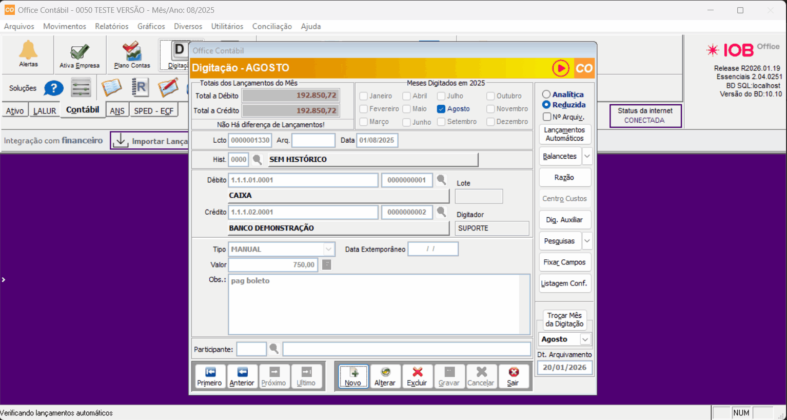
Task: Click the Lançamentos Automáticos button
Action: (564, 134)
